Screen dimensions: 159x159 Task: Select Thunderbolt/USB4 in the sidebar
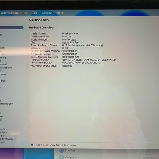point(6,104)
